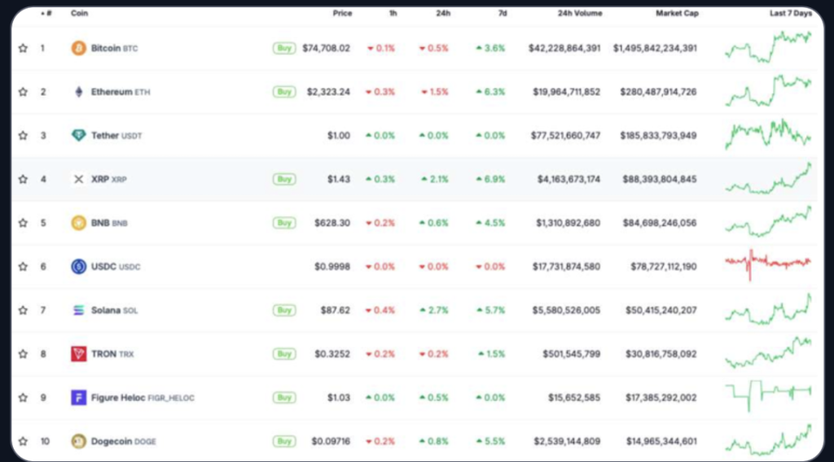Favorite XRP with its star

tap(23, 180)
